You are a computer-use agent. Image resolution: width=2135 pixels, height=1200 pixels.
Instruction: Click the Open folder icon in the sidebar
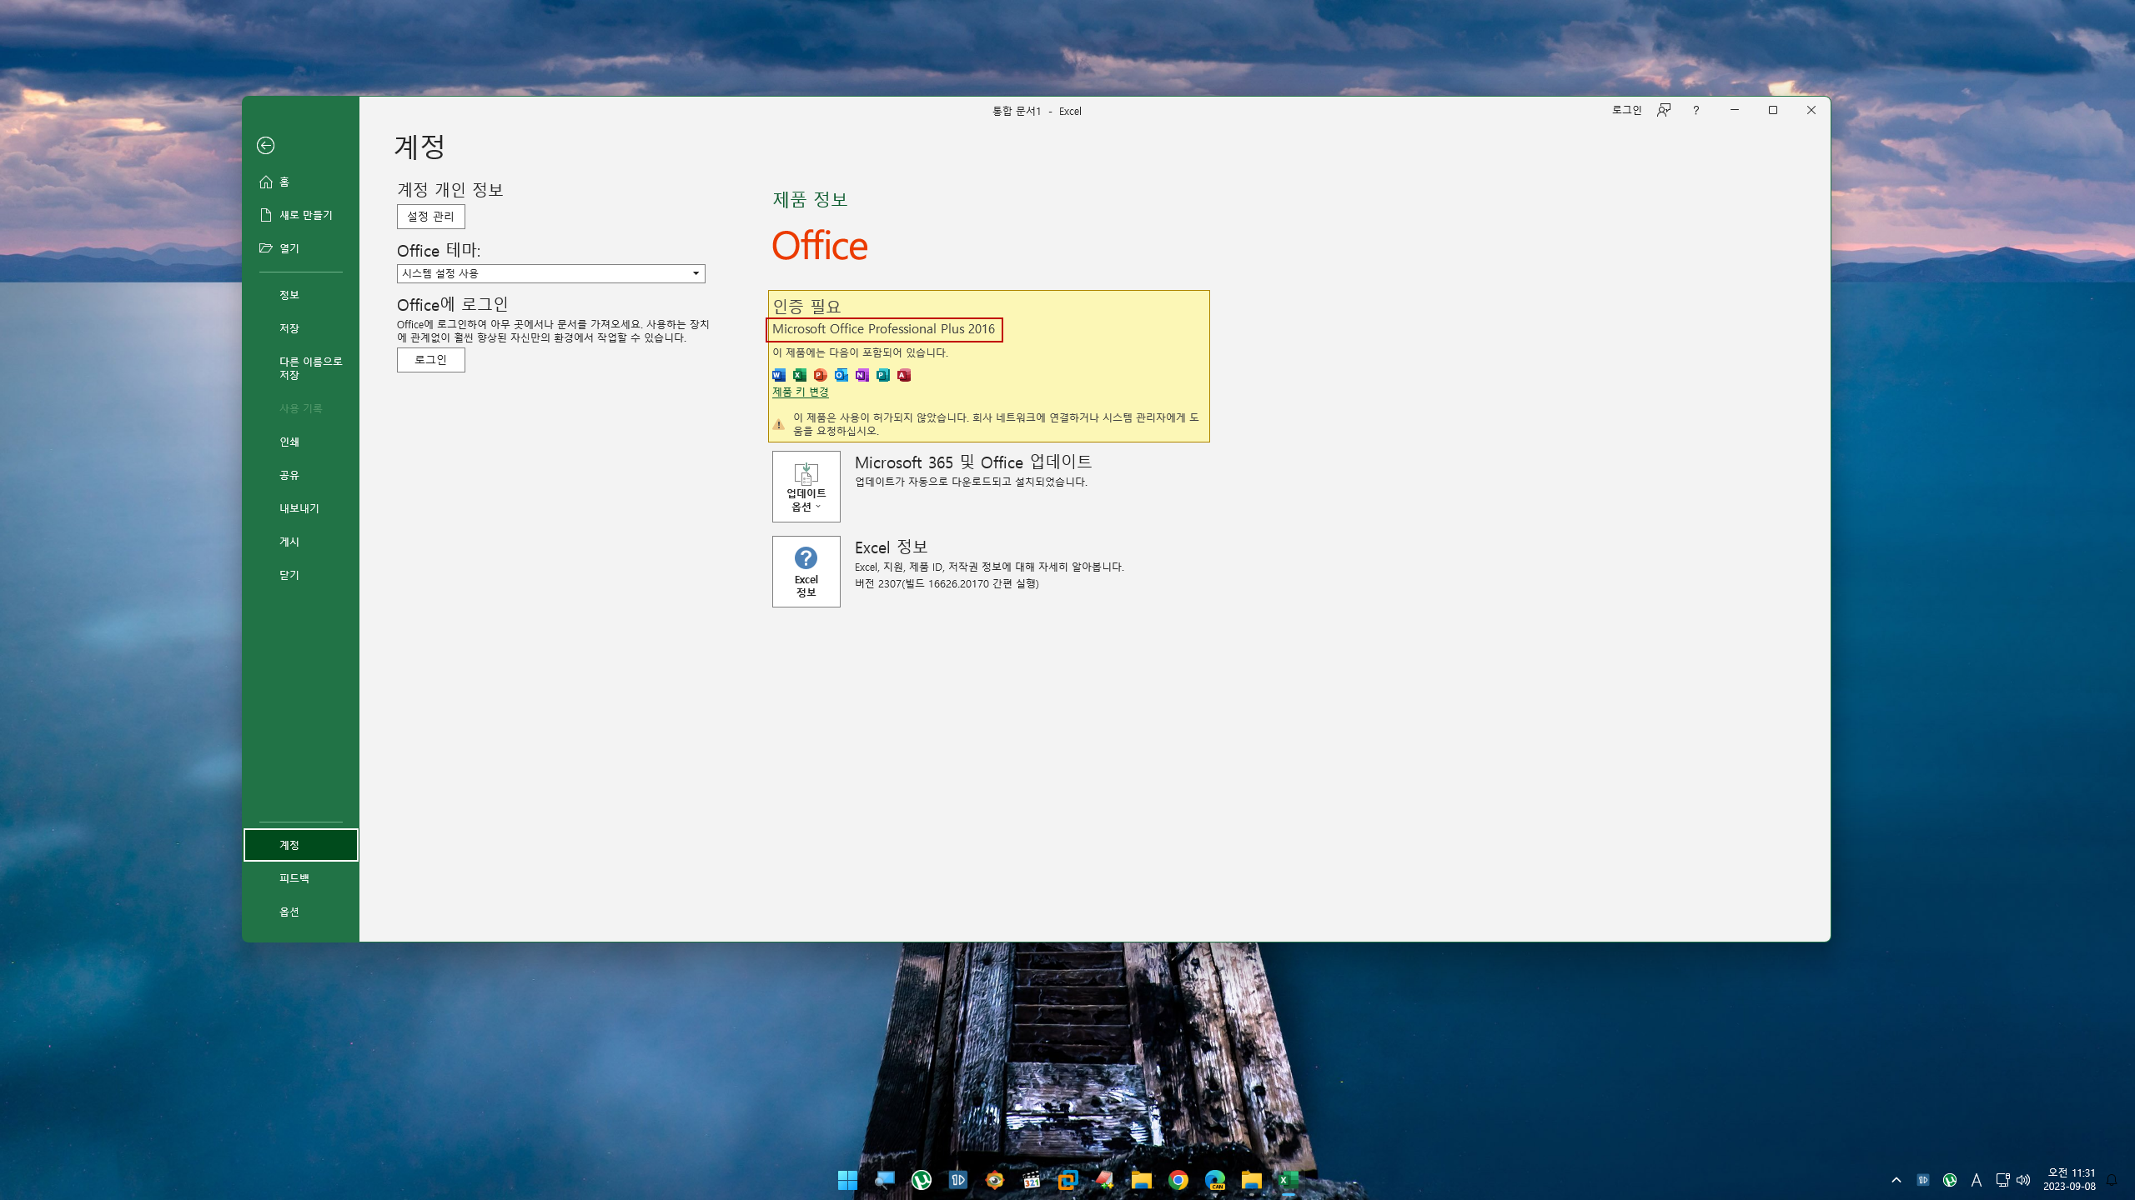(266, 248)
